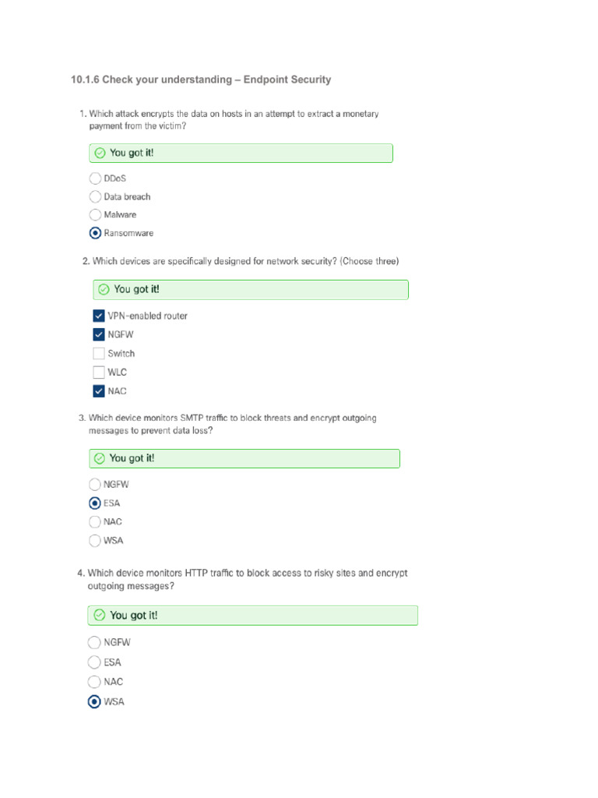Uncheck the NAC checkbox in question 2
The height and width of the screenshot is (798, 598).
coord(99,390)
